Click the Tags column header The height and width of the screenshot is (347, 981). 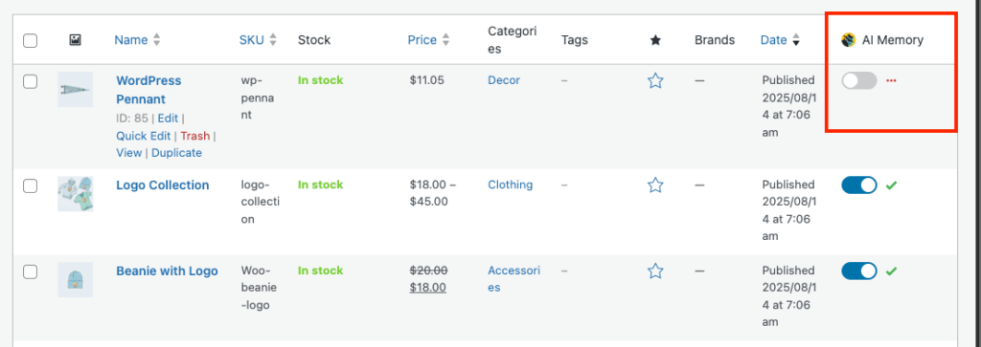575,40
